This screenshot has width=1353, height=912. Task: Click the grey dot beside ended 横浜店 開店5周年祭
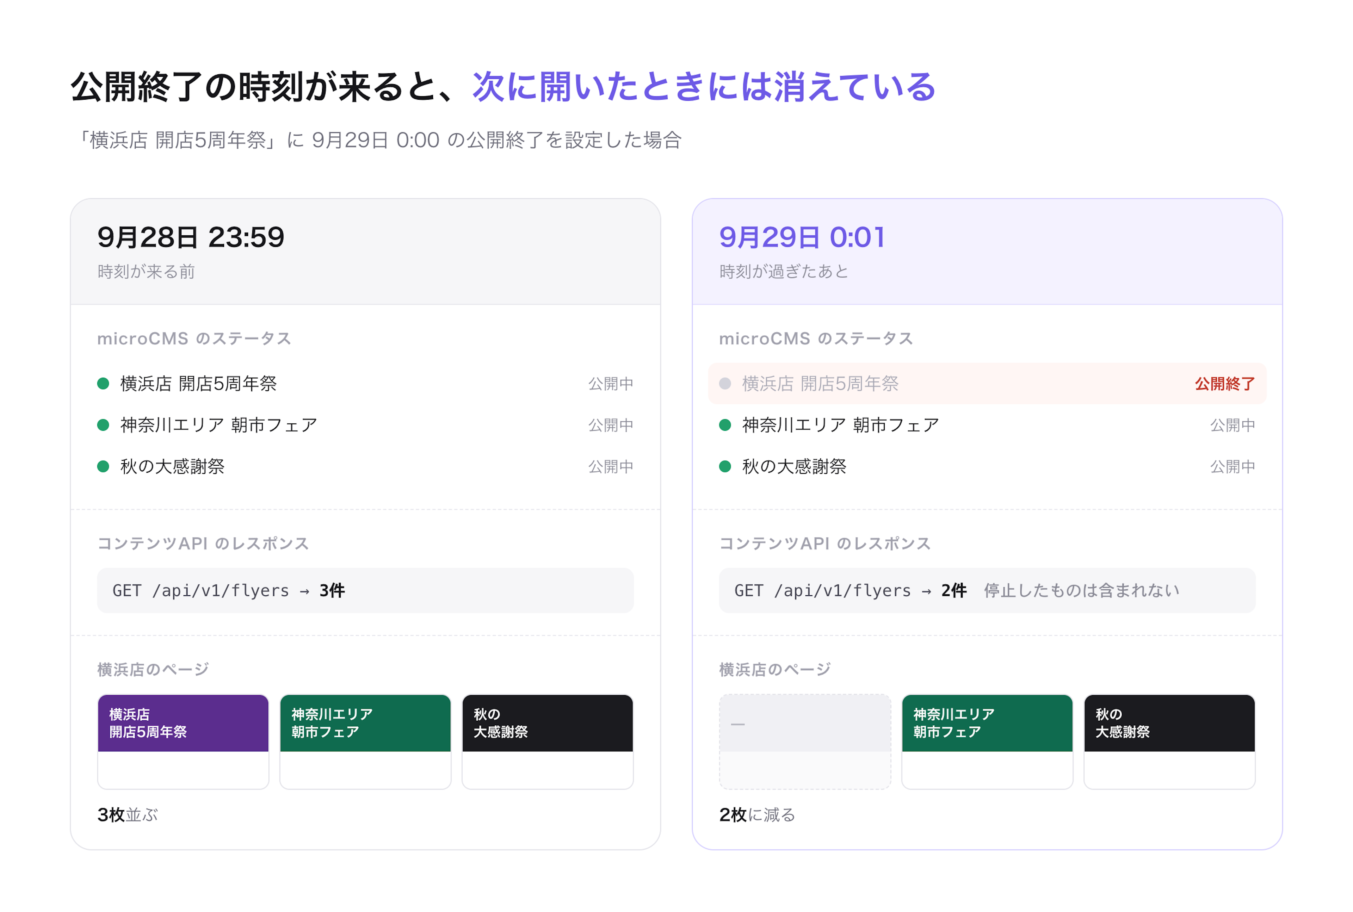point(725,383)
